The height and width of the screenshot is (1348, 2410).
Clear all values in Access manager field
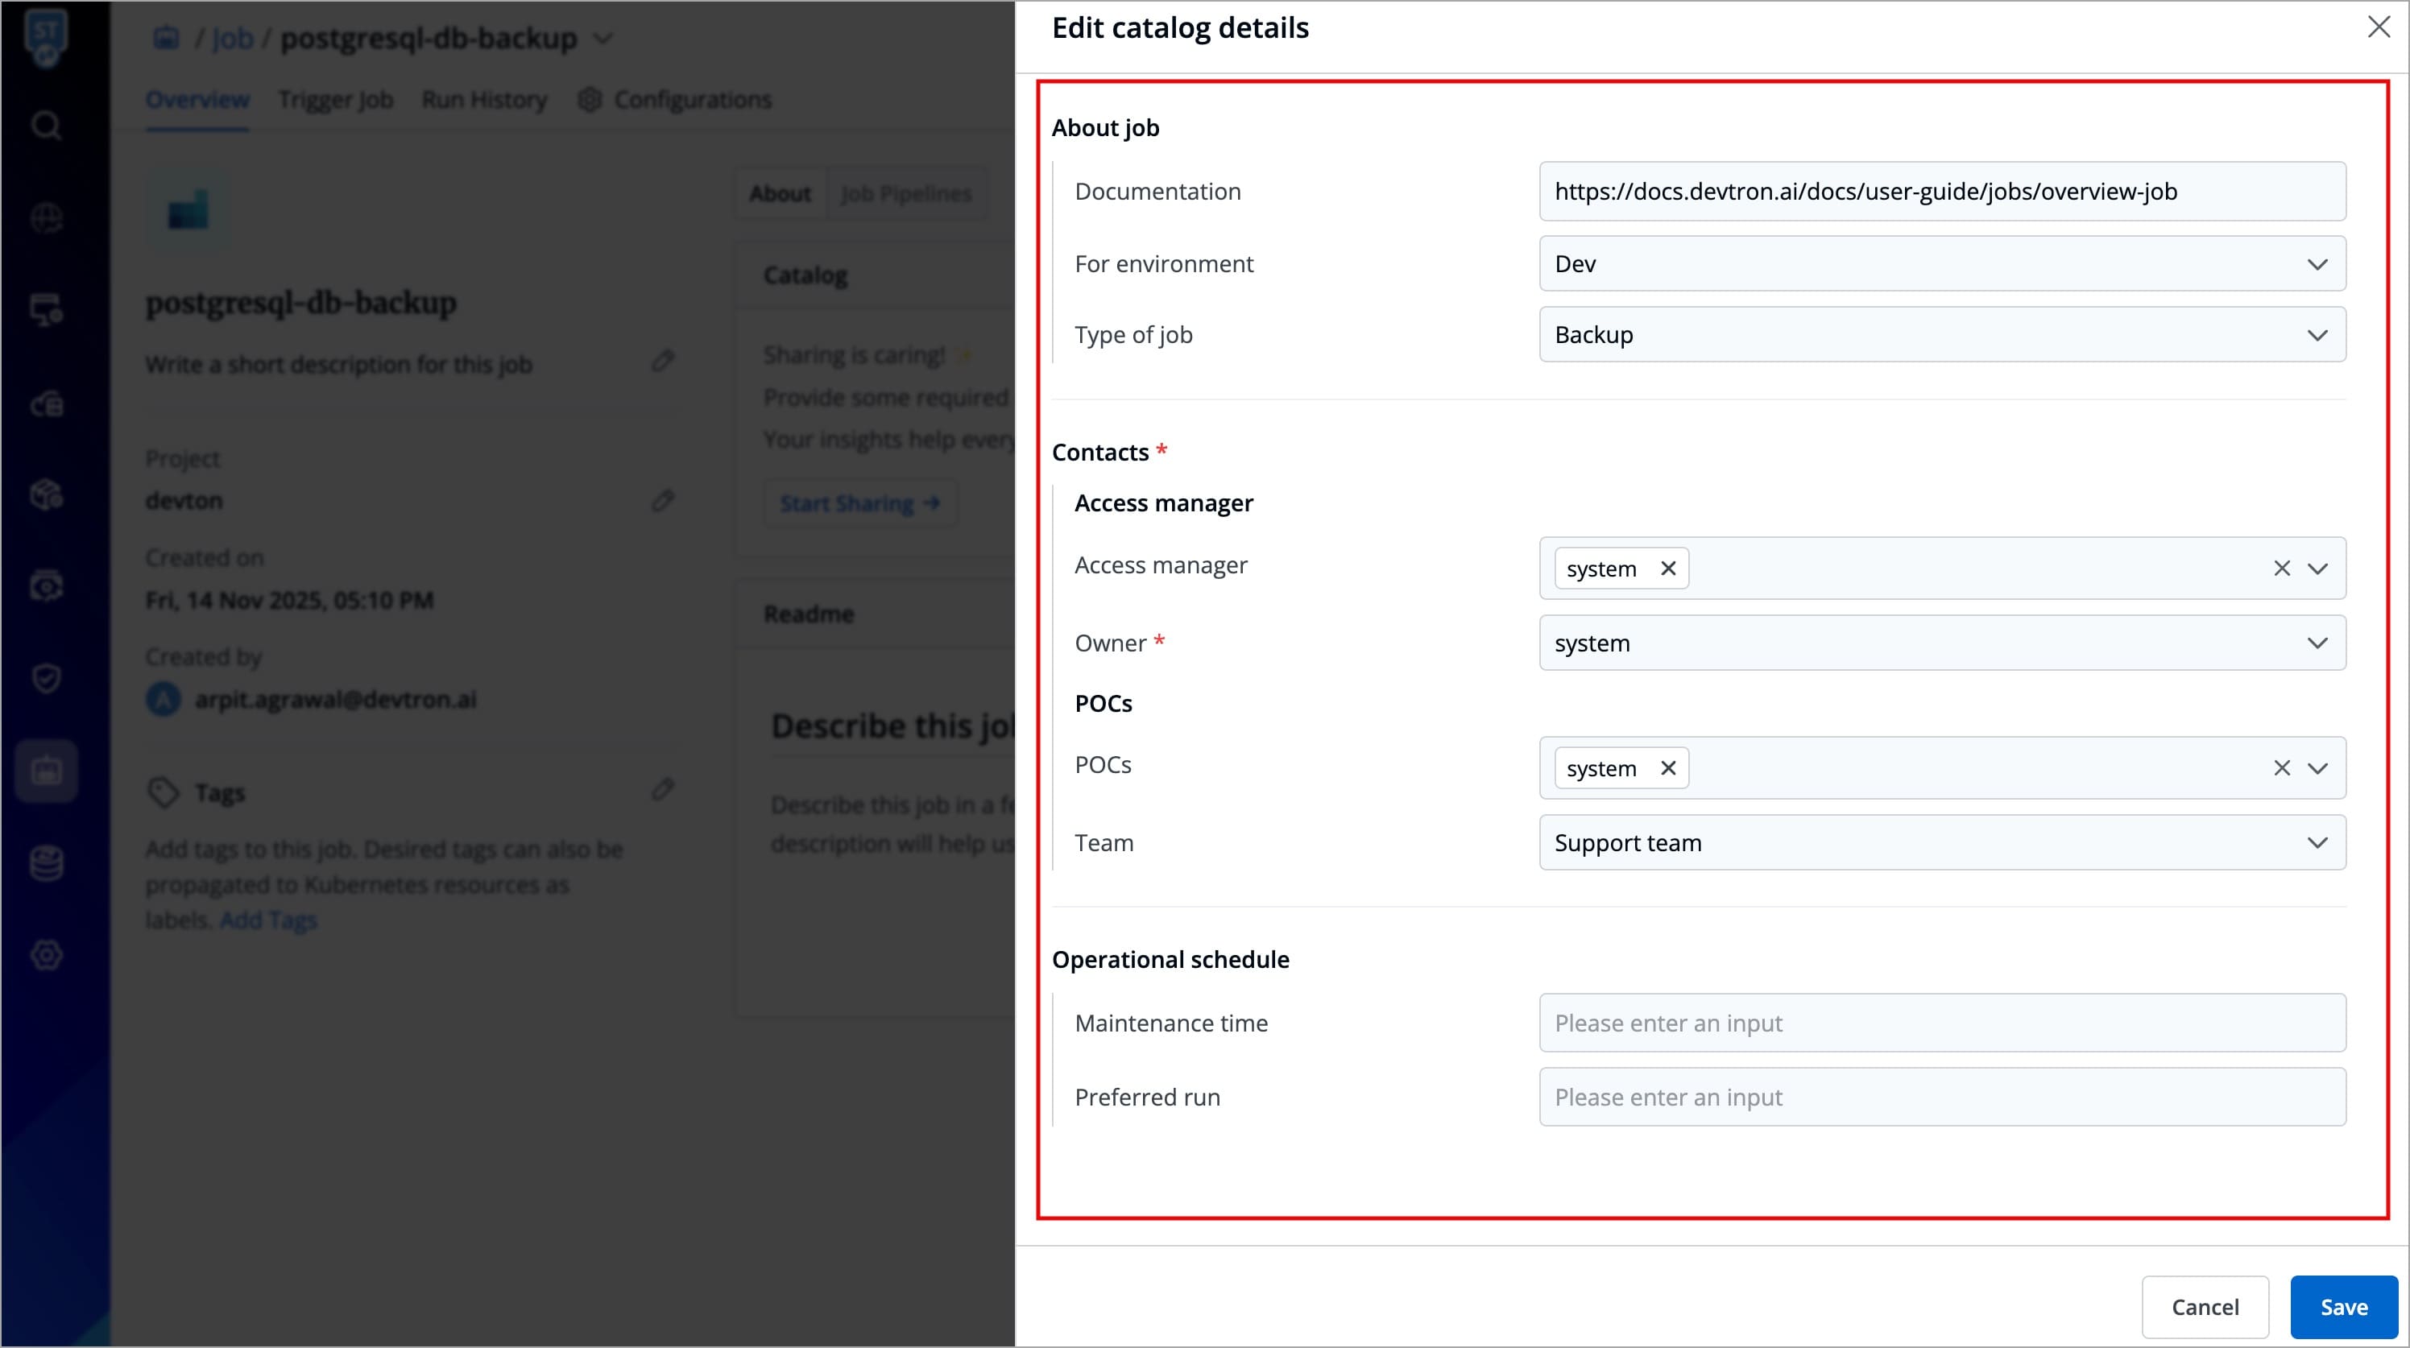(2281, 569)
